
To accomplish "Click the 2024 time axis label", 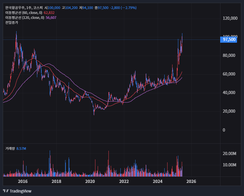I will tap(157, 181).
